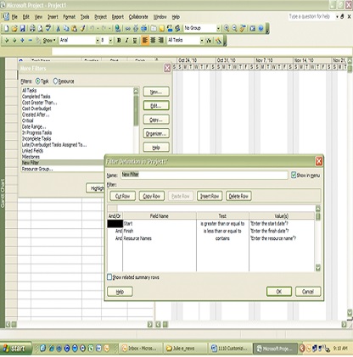
Task: Click the Show Subtasks plus icon
Action: coord(22,41)
